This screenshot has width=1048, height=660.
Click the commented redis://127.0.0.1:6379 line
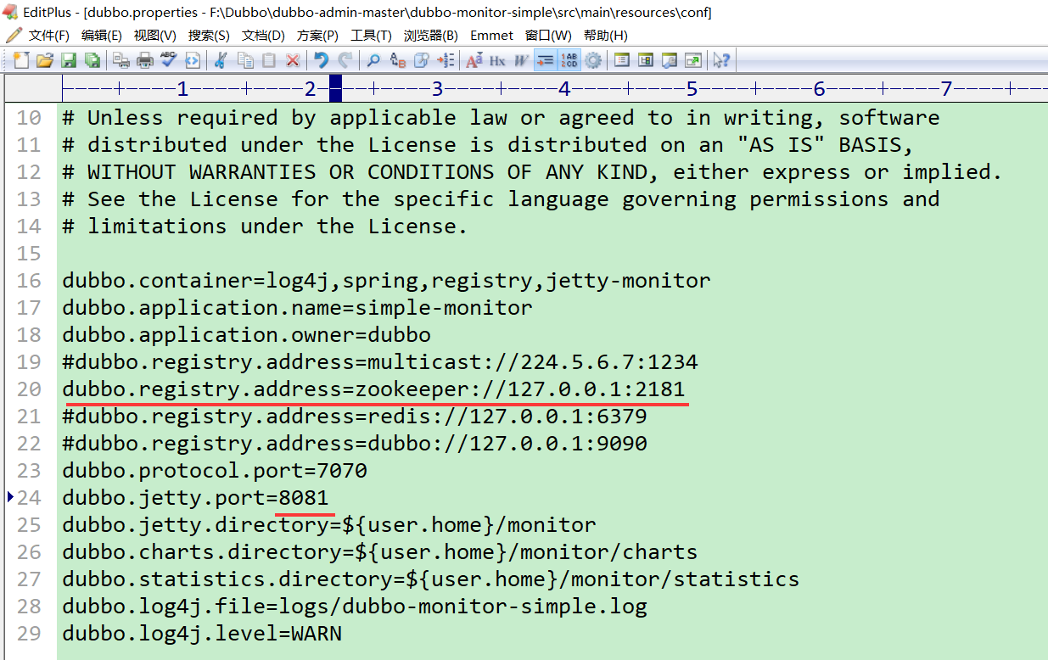click(355, 417)
